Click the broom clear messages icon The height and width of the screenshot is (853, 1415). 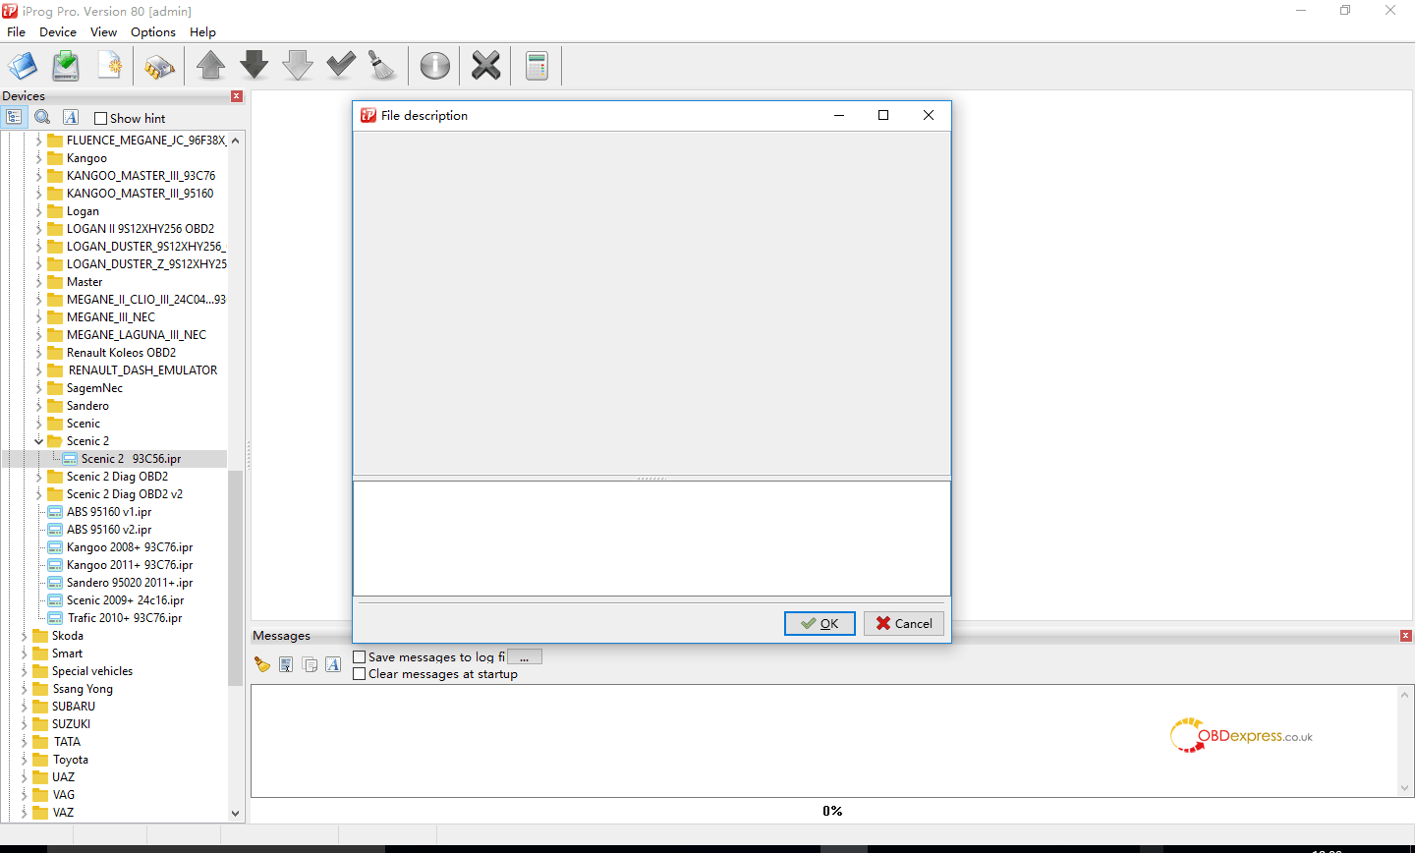click(261, 664)
